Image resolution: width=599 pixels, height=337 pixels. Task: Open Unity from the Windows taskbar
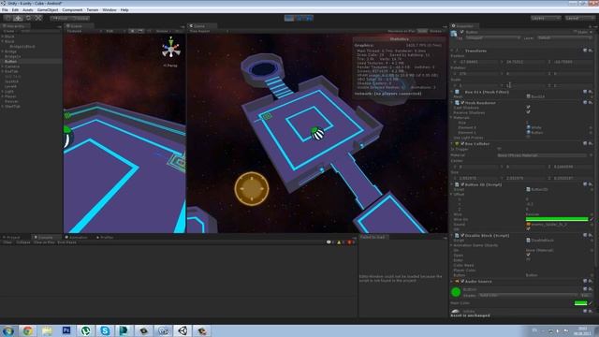(x=183, y=330)
